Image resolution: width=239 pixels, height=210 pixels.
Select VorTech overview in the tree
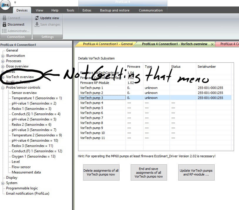click(x=20, y=77)
